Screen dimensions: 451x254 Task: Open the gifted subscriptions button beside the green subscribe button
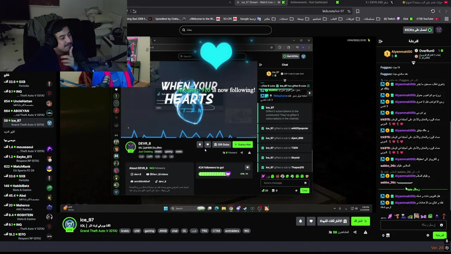pyautogui.click(x=333, y=221)
